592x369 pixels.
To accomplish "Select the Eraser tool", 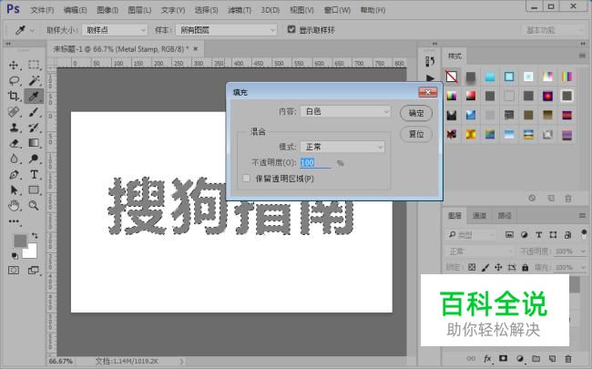I will pyautogui.click(x=14, y=143).
